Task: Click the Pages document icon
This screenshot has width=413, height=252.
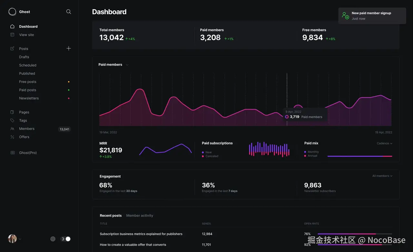Action: [x=12, y=112]
